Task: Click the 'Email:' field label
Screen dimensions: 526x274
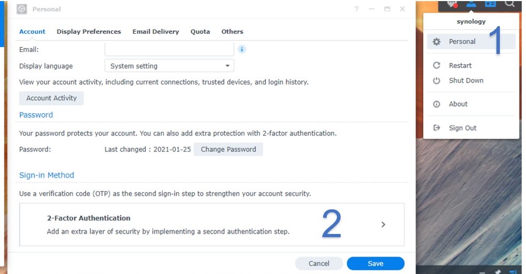Action: point(29,50)
